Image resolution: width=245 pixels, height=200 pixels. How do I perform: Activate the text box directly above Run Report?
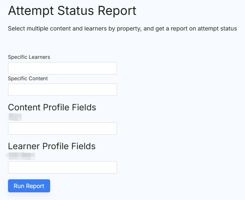tap(63, 167)
